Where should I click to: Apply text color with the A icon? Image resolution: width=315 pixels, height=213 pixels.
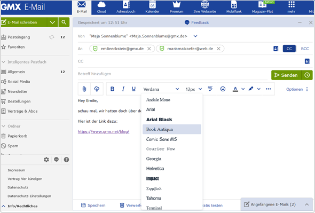tap(235, 89)
